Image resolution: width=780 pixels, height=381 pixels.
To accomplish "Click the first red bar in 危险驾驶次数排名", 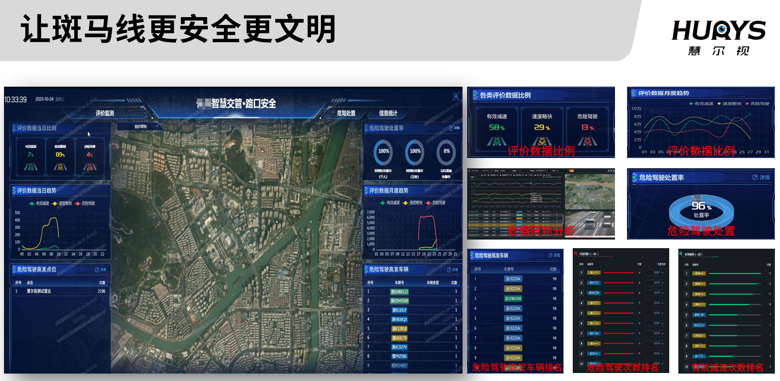I will pos(618,273).
